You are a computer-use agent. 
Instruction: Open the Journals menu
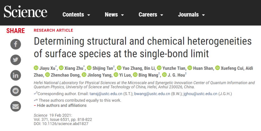pyautogui.click(x=191, y=15)
